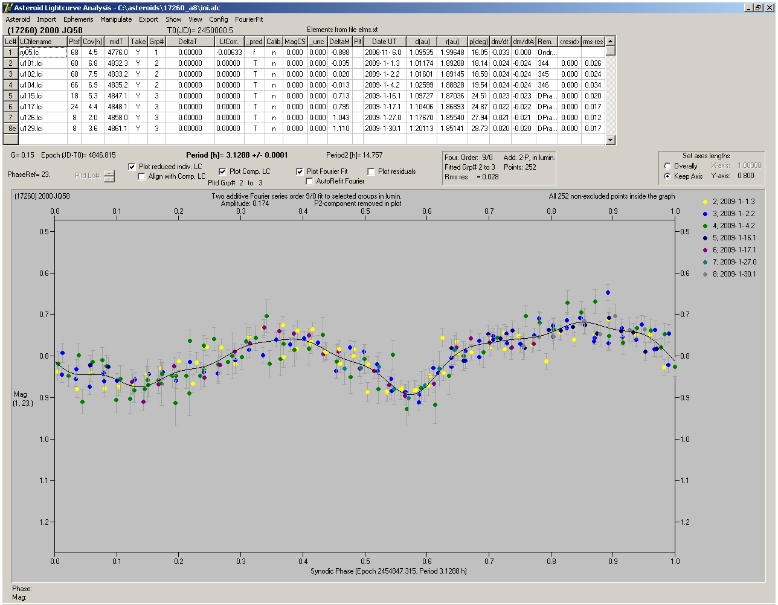
Task: Click the u104.lci filename cell
Action: point(42,85)
